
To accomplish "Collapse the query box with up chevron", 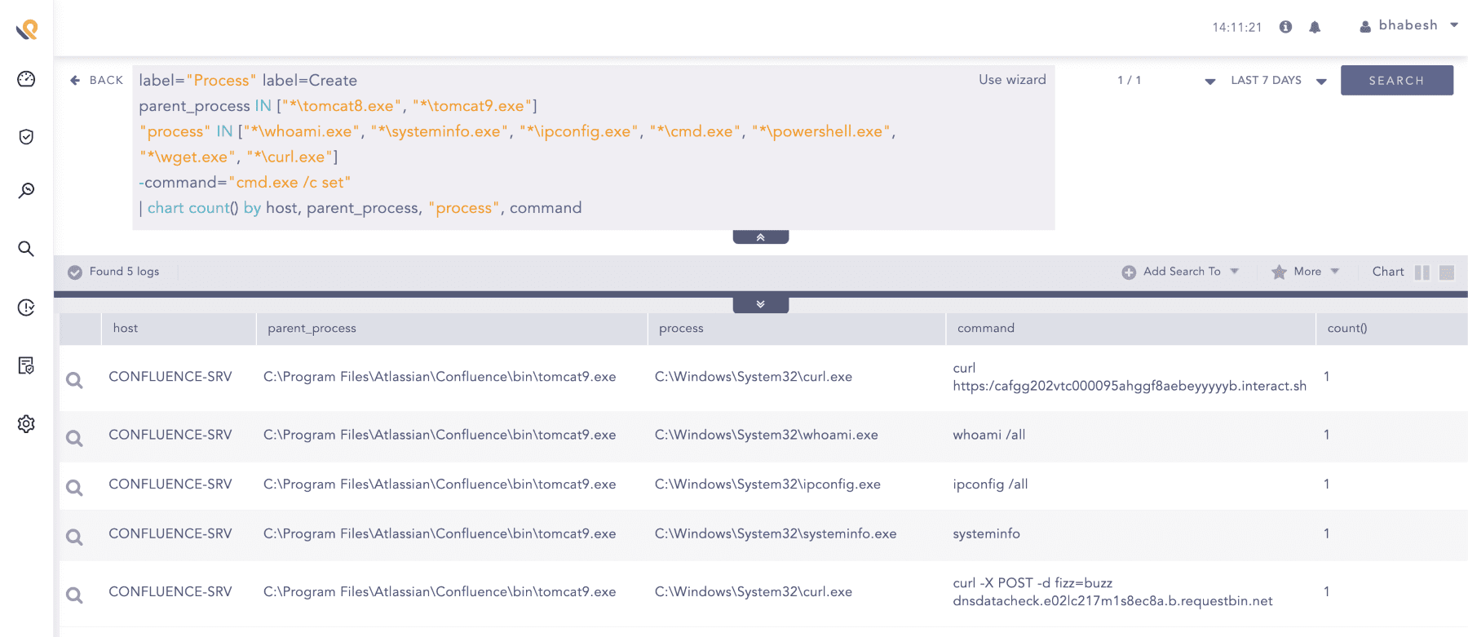I will 760,237.
